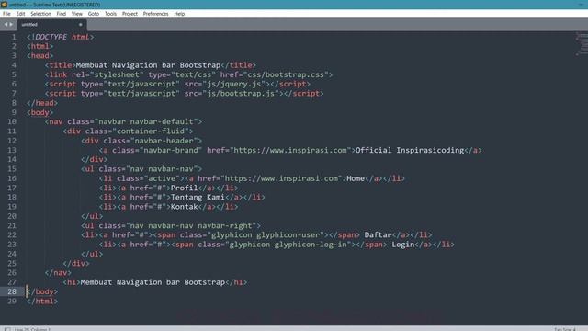Click the Kontak text on line 19
Viewport: 588px width, 331px height.
pos(184,206)
